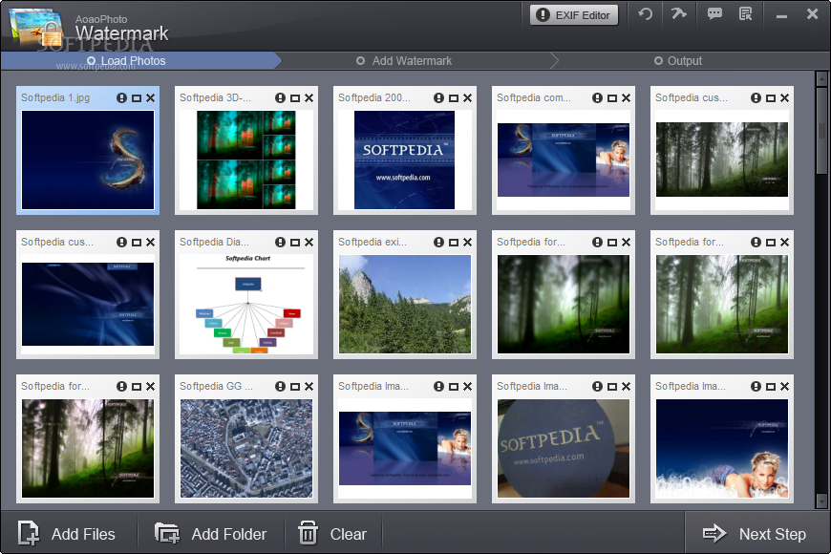Open the EXIF Editor
This screenshot has height=554, width=831.
574,15
